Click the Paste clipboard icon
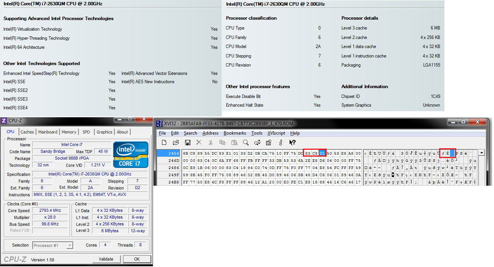494x267 pixels. click(x=234, y=143)
